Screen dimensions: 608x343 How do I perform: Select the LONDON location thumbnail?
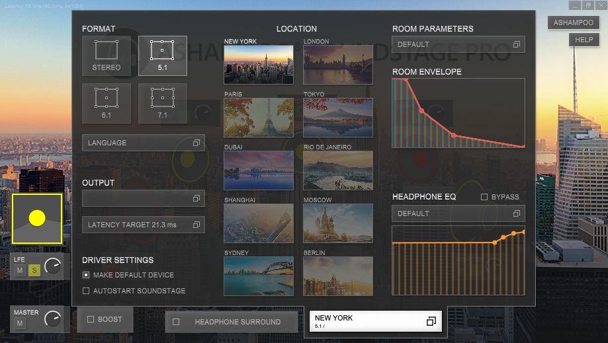tap(338, 65)
